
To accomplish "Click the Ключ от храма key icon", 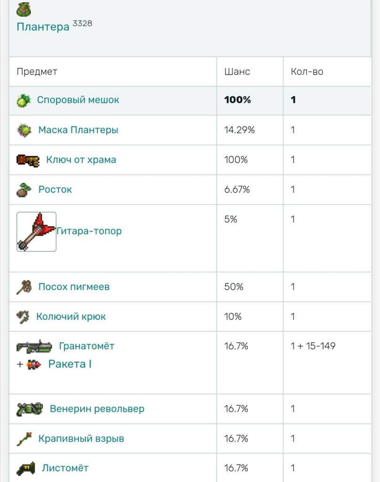I will click(28, 161).
